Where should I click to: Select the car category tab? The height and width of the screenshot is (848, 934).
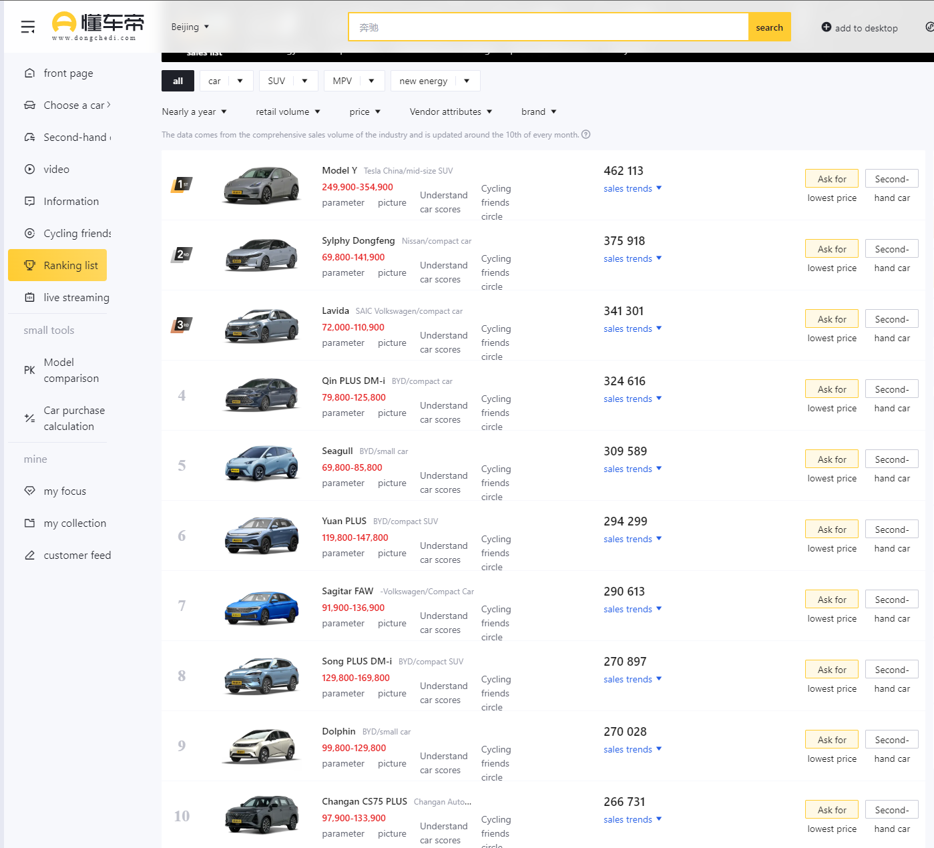tap(214, 81)
